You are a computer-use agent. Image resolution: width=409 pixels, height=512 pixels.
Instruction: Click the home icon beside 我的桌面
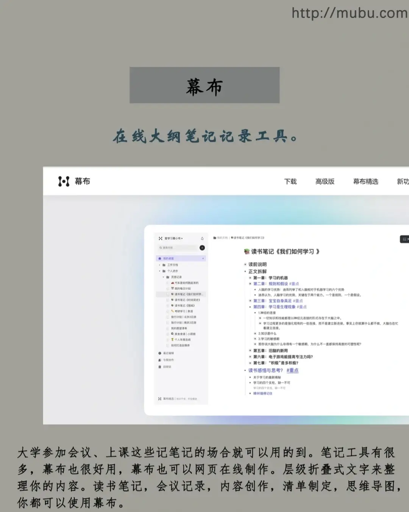click(160, 259)
